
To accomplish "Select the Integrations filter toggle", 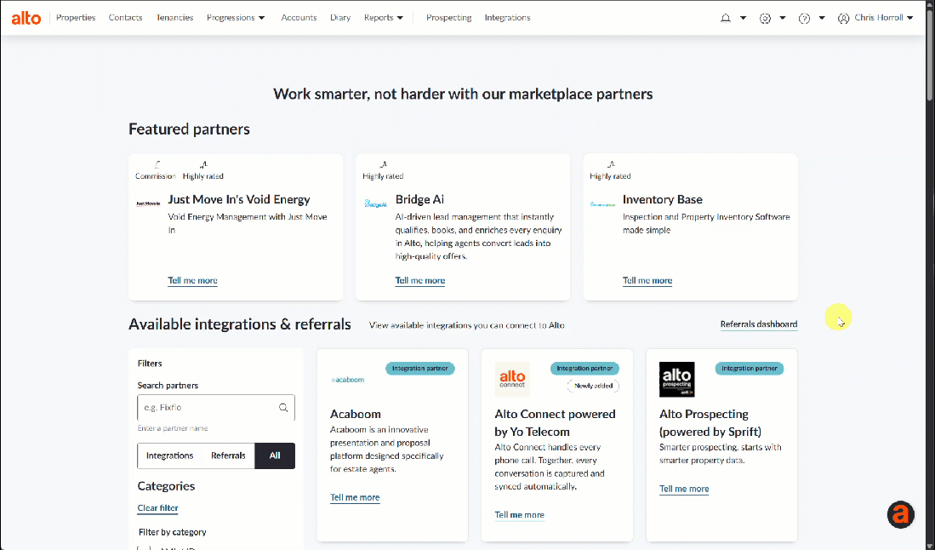I will (x=170, y=455).
